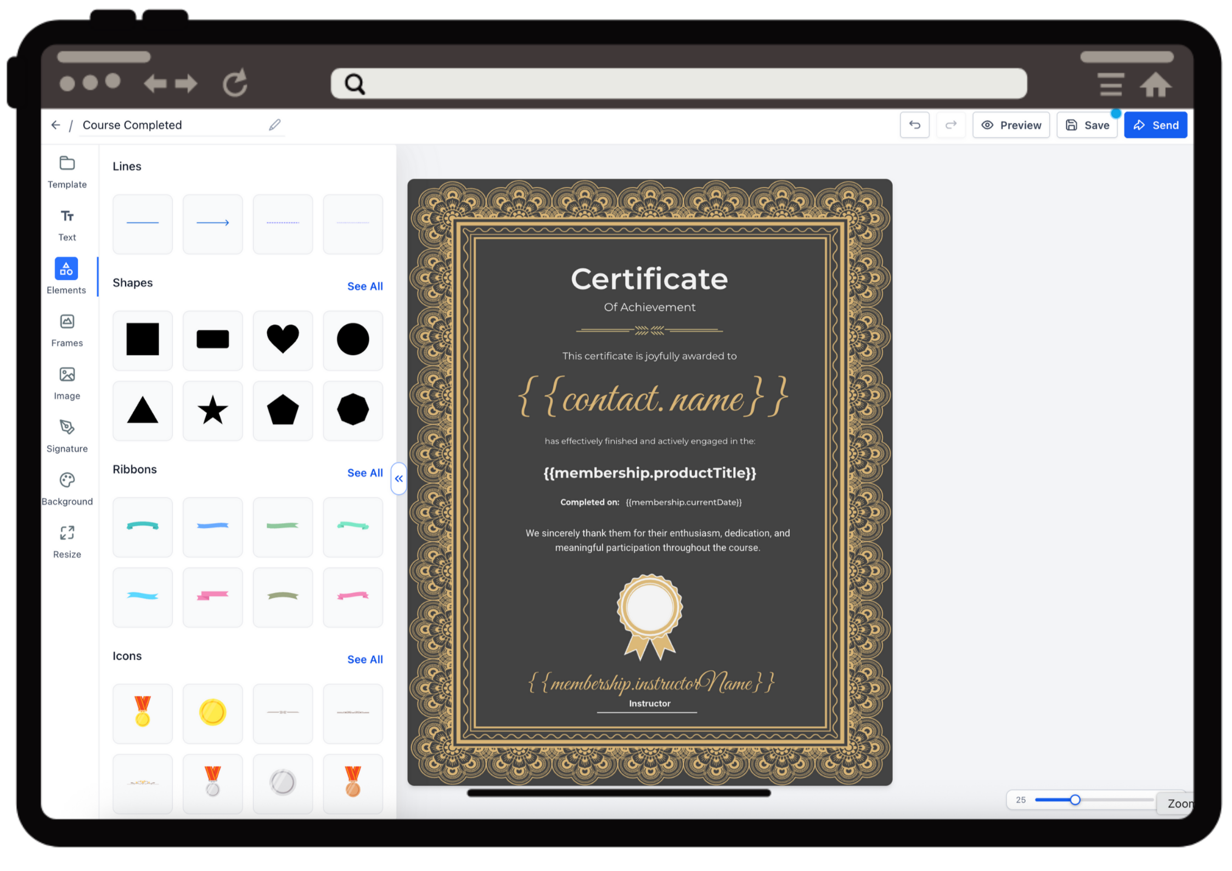Click the zoom slider handle

point(1075,800)
